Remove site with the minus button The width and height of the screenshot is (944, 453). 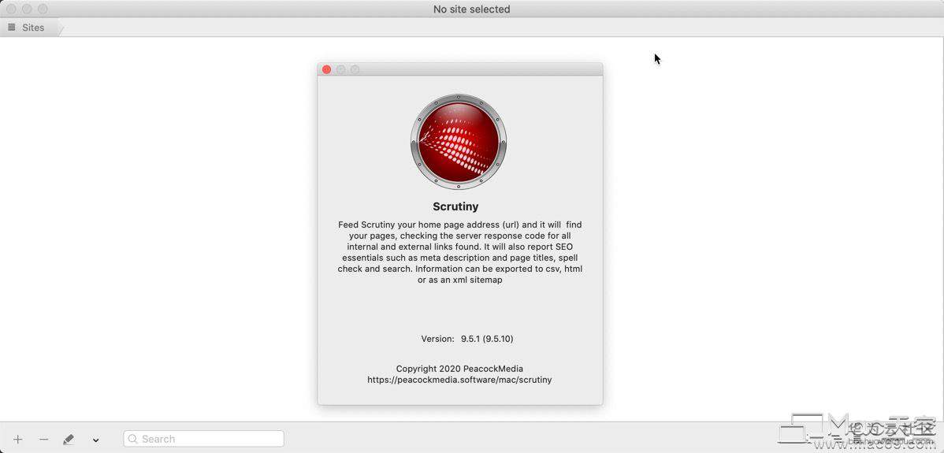point(43,439)
